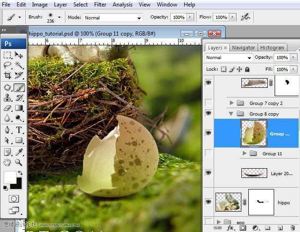Hide the hippo layer
The image size is (300, 232).
click(208, 201)
